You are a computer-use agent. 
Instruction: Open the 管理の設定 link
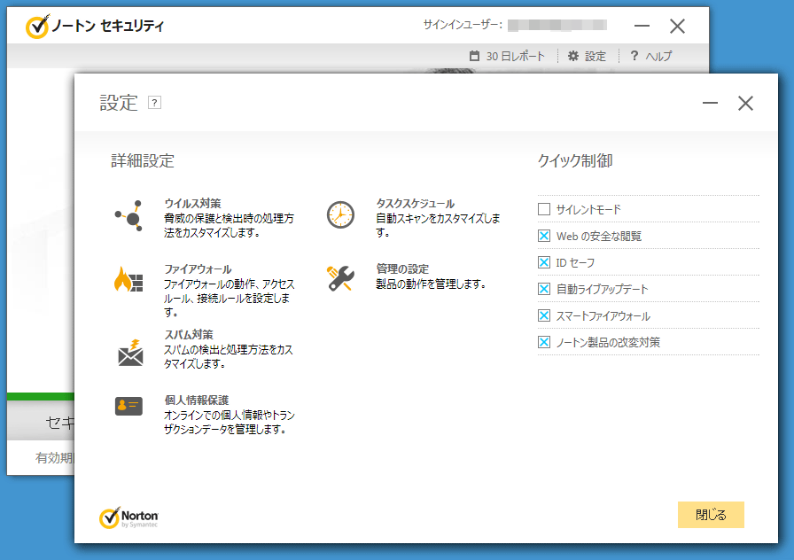tap(402, 268)
